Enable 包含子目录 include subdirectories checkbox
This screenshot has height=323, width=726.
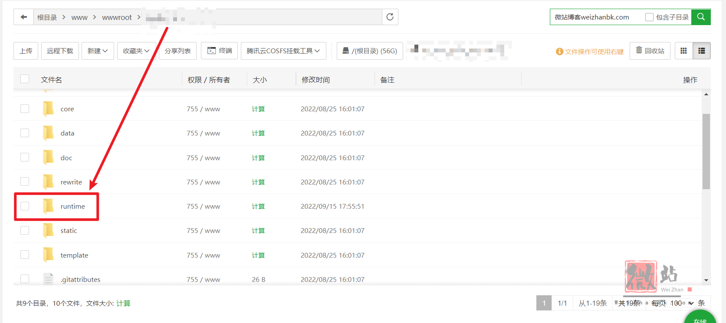pos(649,17)
